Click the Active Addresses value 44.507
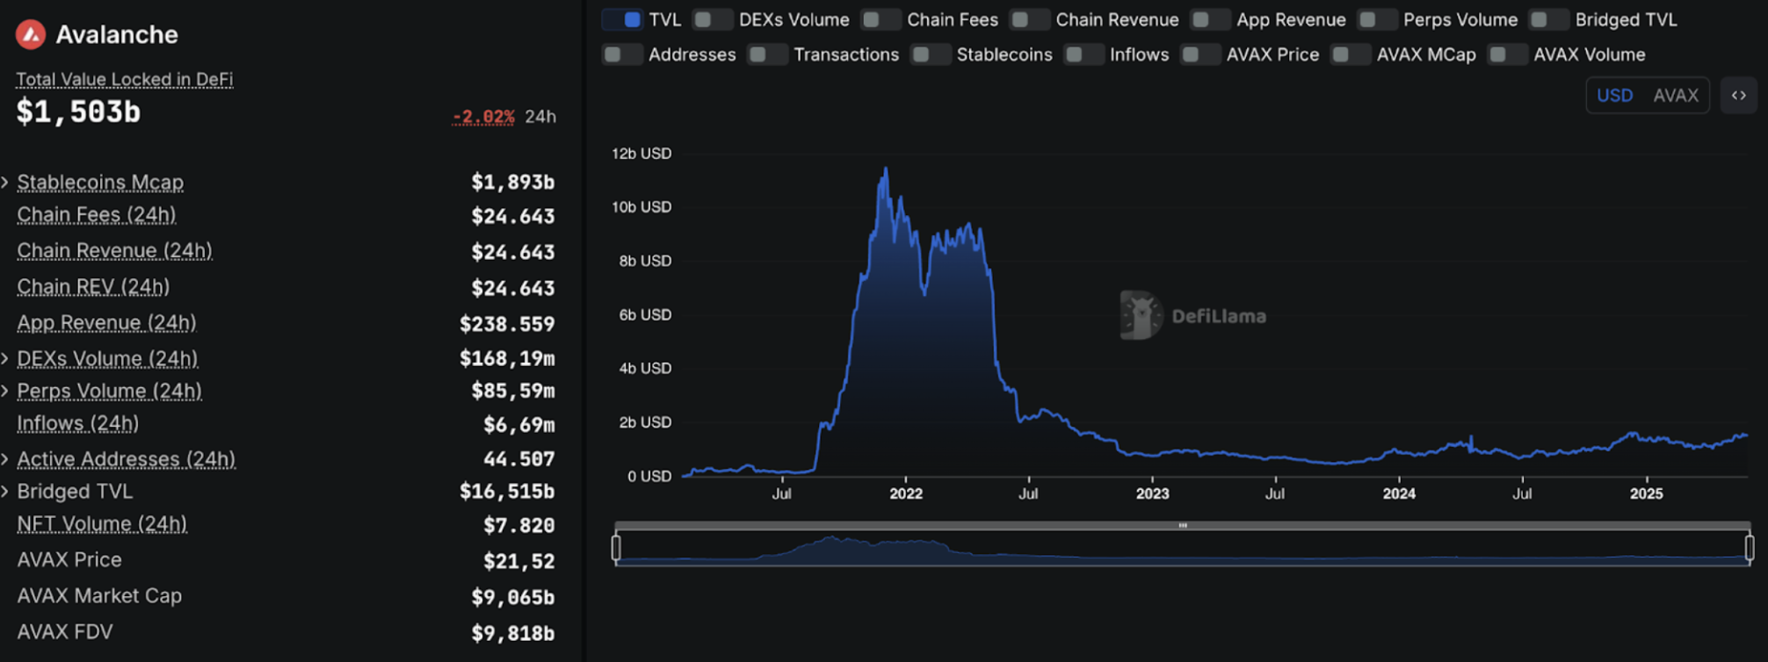This screenshot has width=1768, height=662. [518, 459]
